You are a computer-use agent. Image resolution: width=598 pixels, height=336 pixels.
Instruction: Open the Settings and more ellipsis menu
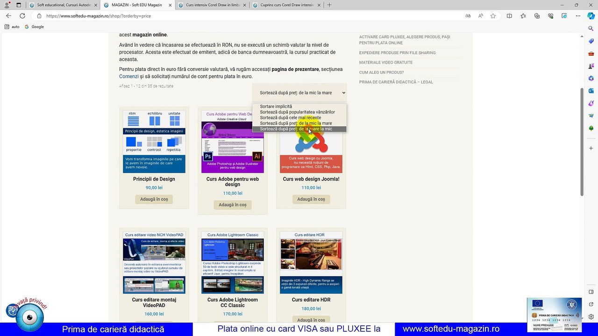tap(578, 16)
